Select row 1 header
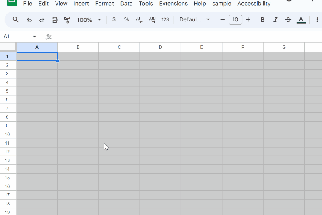 pyautogui.click(x=8, y=56)
